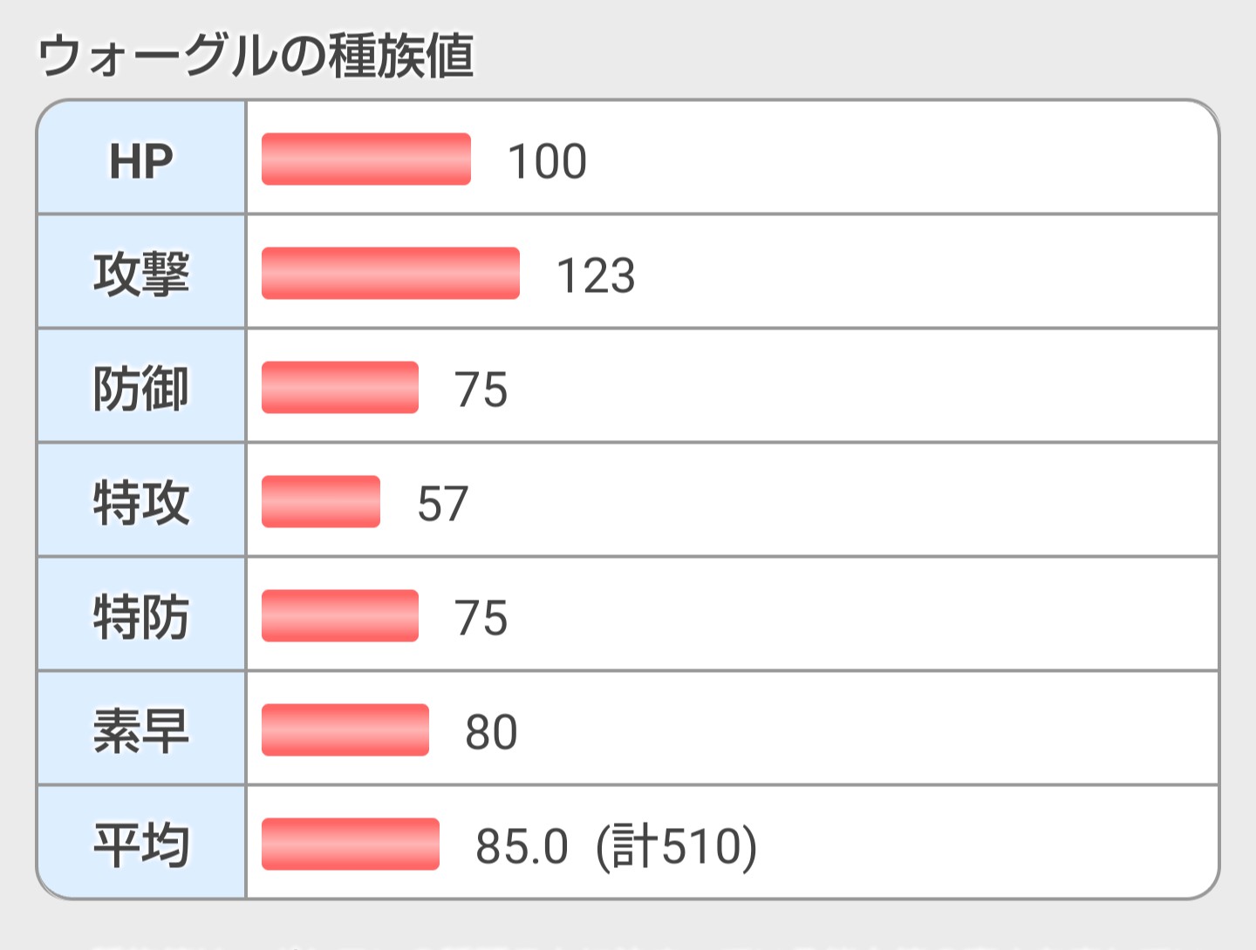Screen dimensions: 1256x950
Task: Click the red 素早 stat bar
Action: click(345, 730)
